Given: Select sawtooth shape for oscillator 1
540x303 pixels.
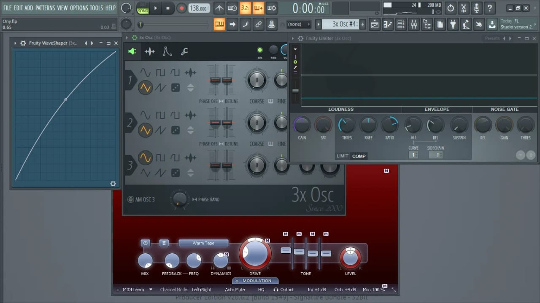Looking at the screenshot, I should coord(160,88).
